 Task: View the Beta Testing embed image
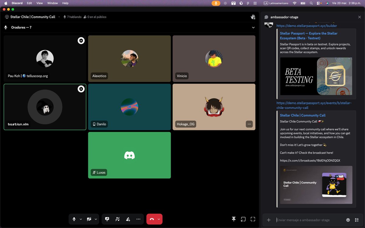pos(316,76)
